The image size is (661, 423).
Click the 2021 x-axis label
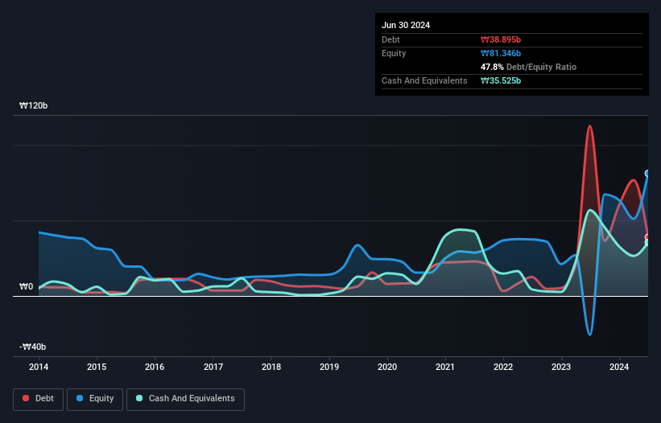tap(445, 367)
